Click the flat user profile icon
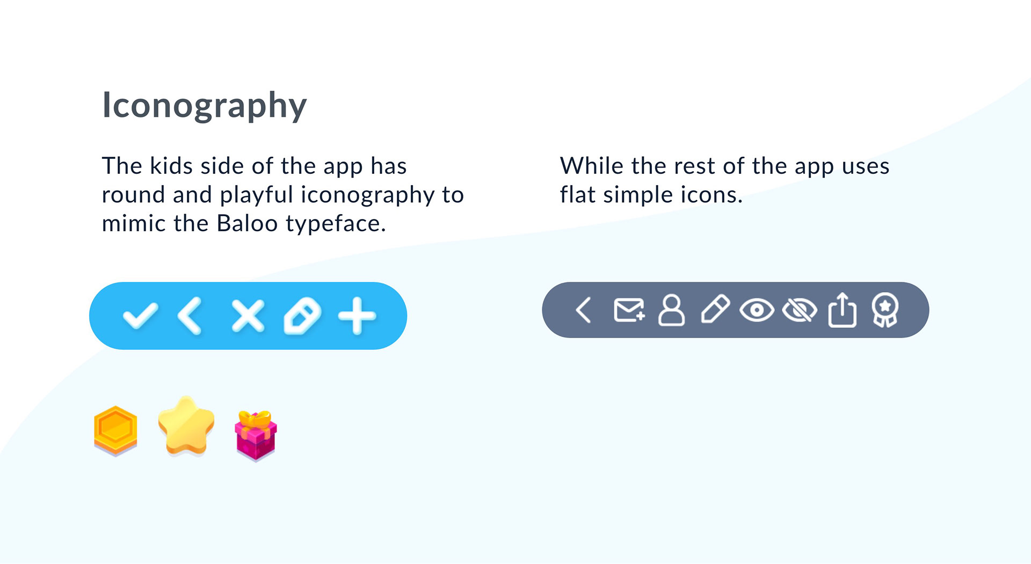1031x564 pixels. click(x=671, y=310)
